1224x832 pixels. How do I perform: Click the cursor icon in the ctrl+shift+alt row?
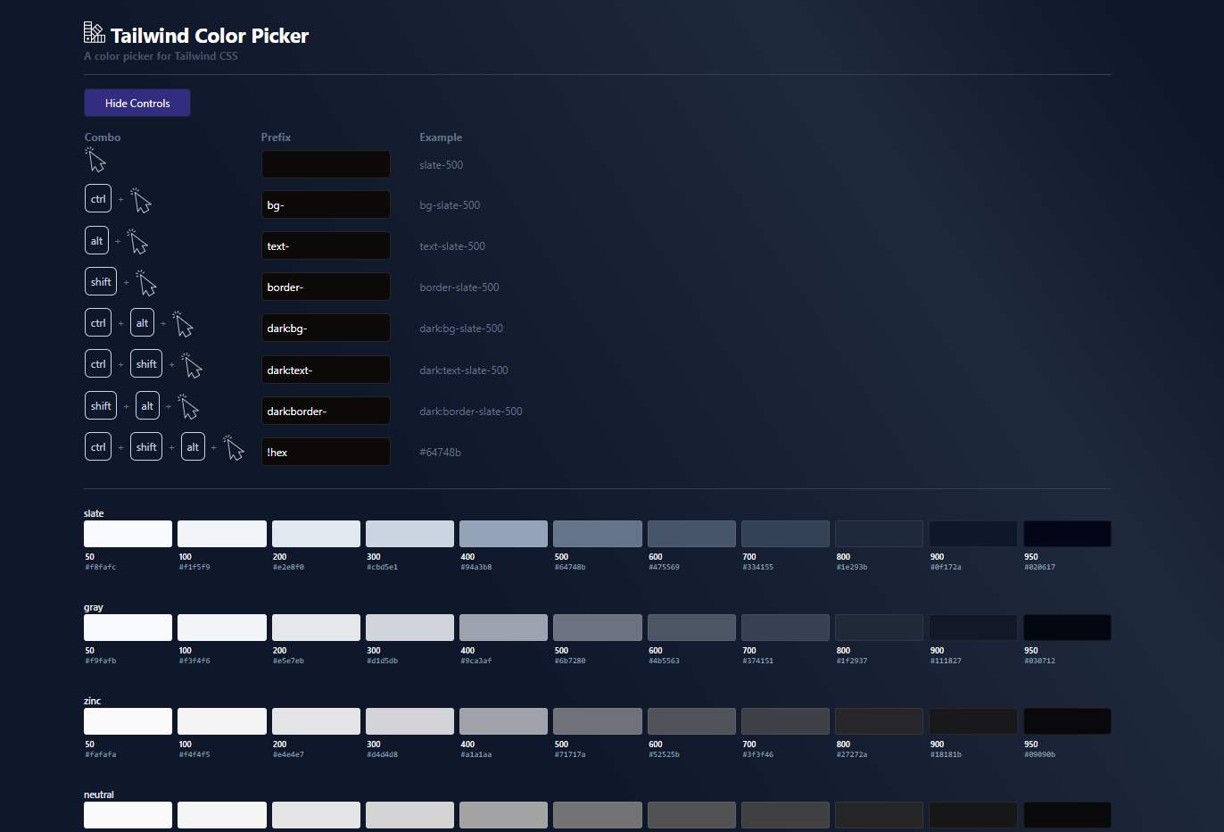234,448
